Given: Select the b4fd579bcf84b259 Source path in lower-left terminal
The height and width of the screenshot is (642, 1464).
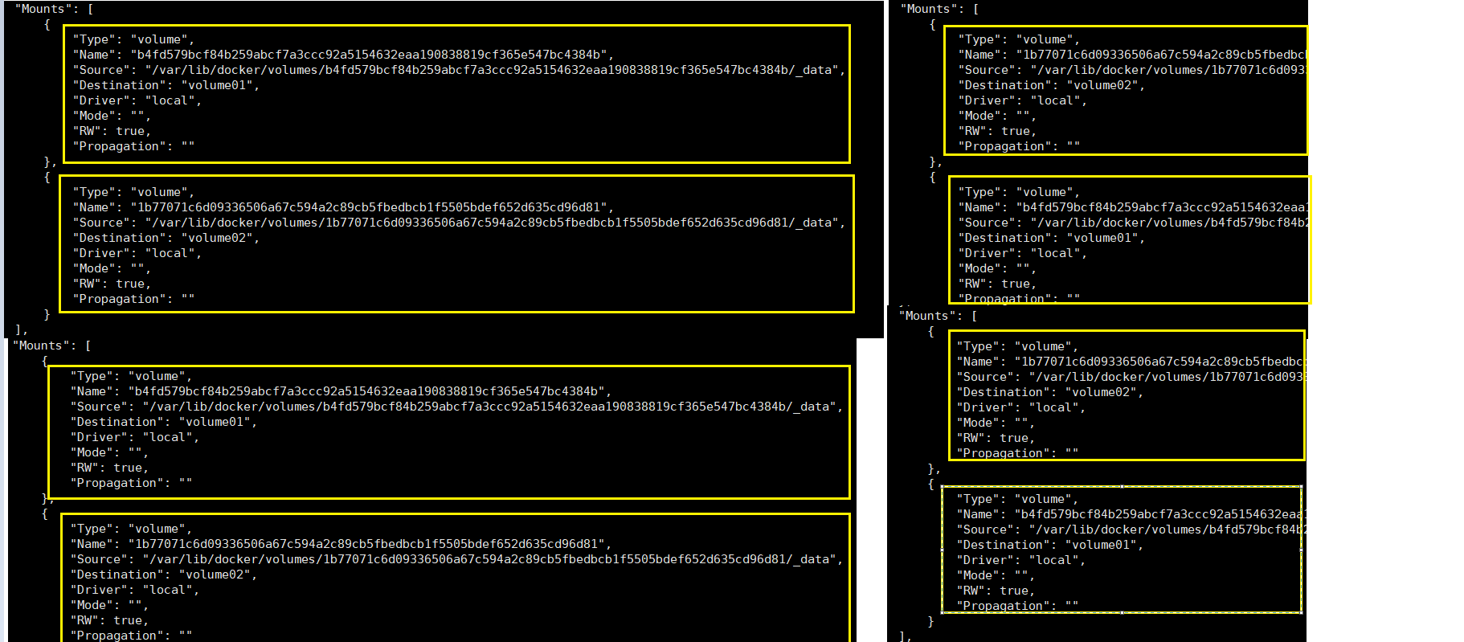Looking at the screenshot, I should [x=456, y=407].
